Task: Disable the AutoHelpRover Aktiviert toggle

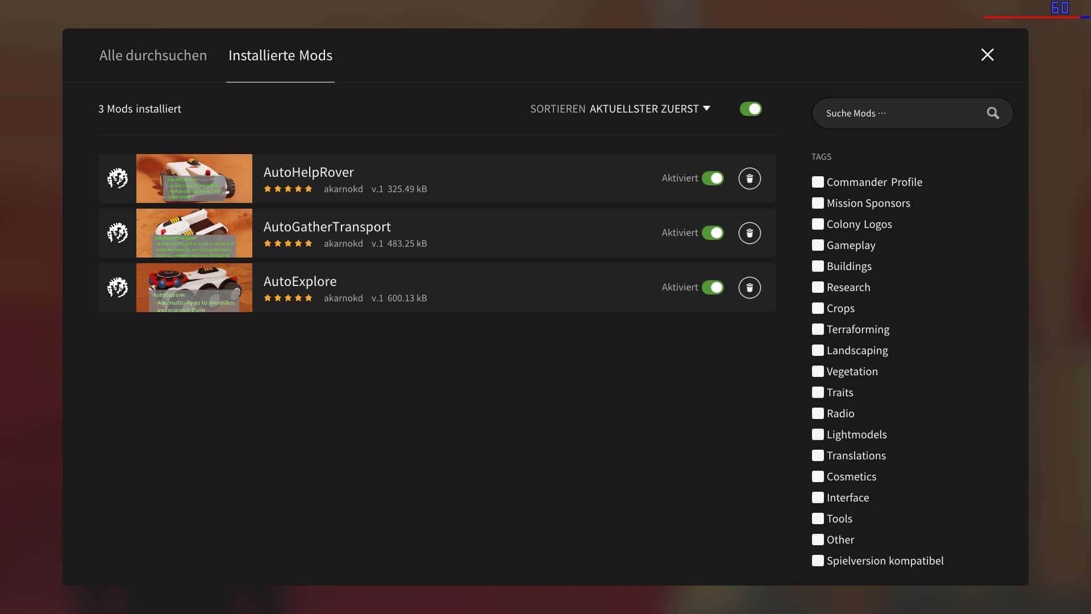Action: point(713,179)
